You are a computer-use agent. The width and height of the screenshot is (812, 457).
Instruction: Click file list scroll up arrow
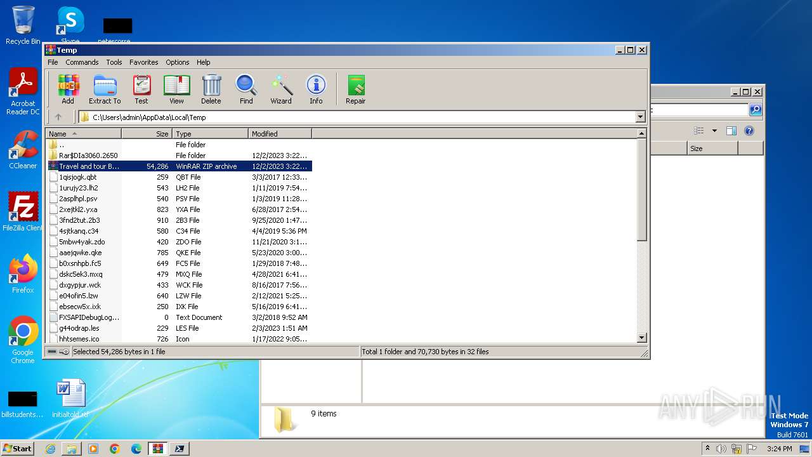pyautogui.click(x=641, y=134)
